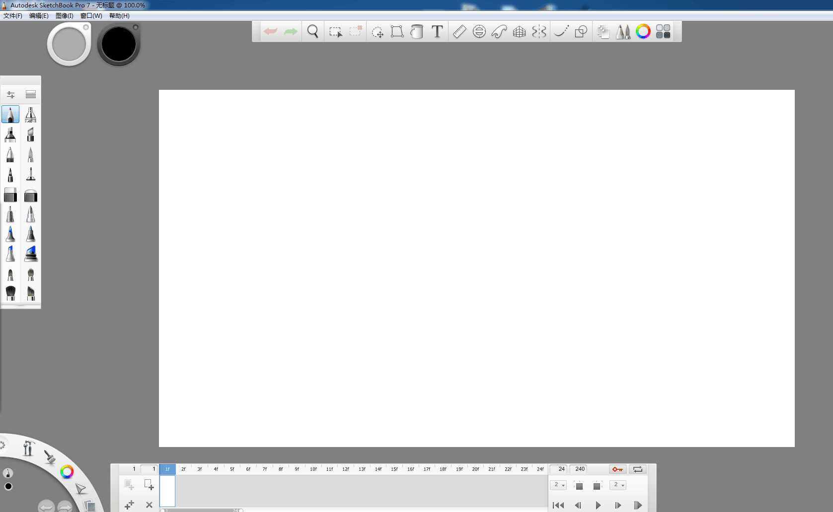Click the Quick Transform selection tool
Viewport: 833px width, 512px height.
pos(356,32)
